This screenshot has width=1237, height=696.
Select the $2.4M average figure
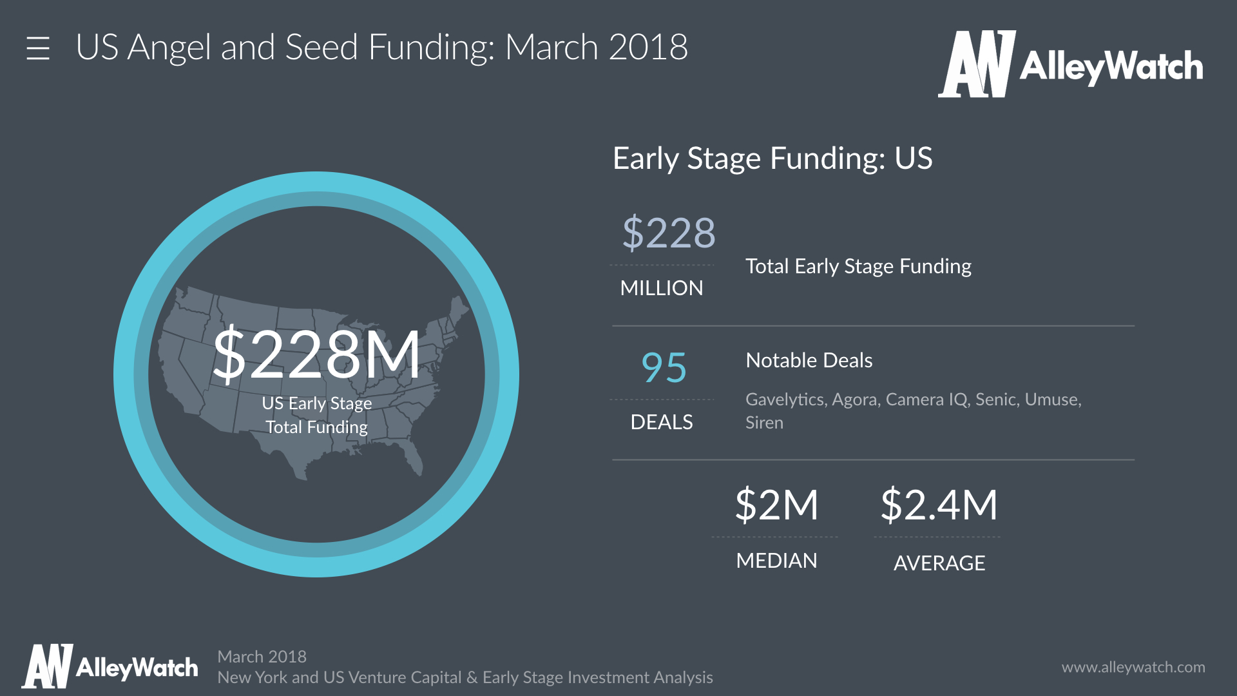point(939,505)
